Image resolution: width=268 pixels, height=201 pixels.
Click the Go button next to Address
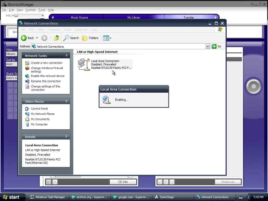point(216,46)
